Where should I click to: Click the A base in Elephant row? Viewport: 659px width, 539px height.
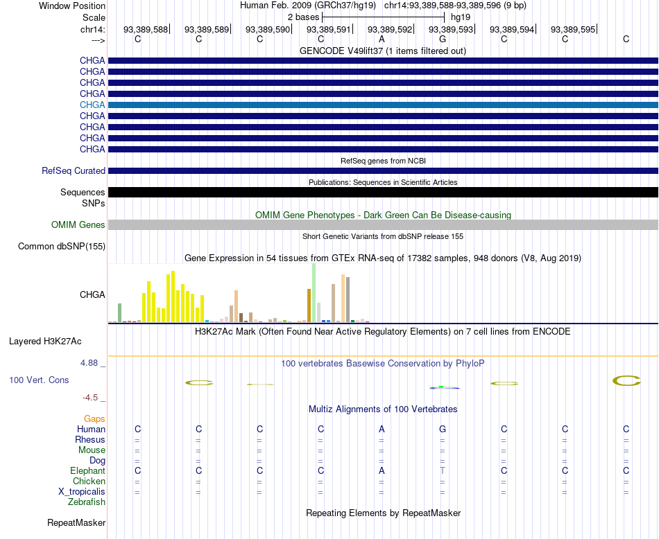[382, 470]
